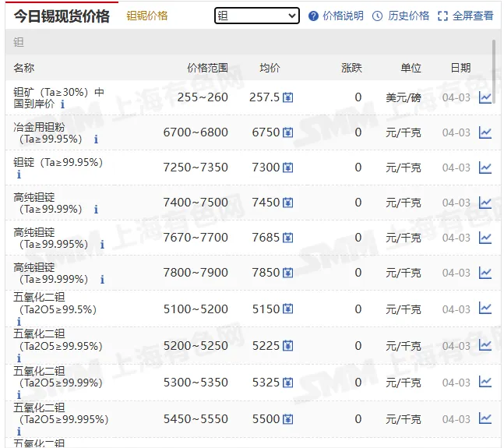Switch to 全屏查看 fullscreen view
The width and height of the screenshot is (504, 448).
click(x=473, y=16)
